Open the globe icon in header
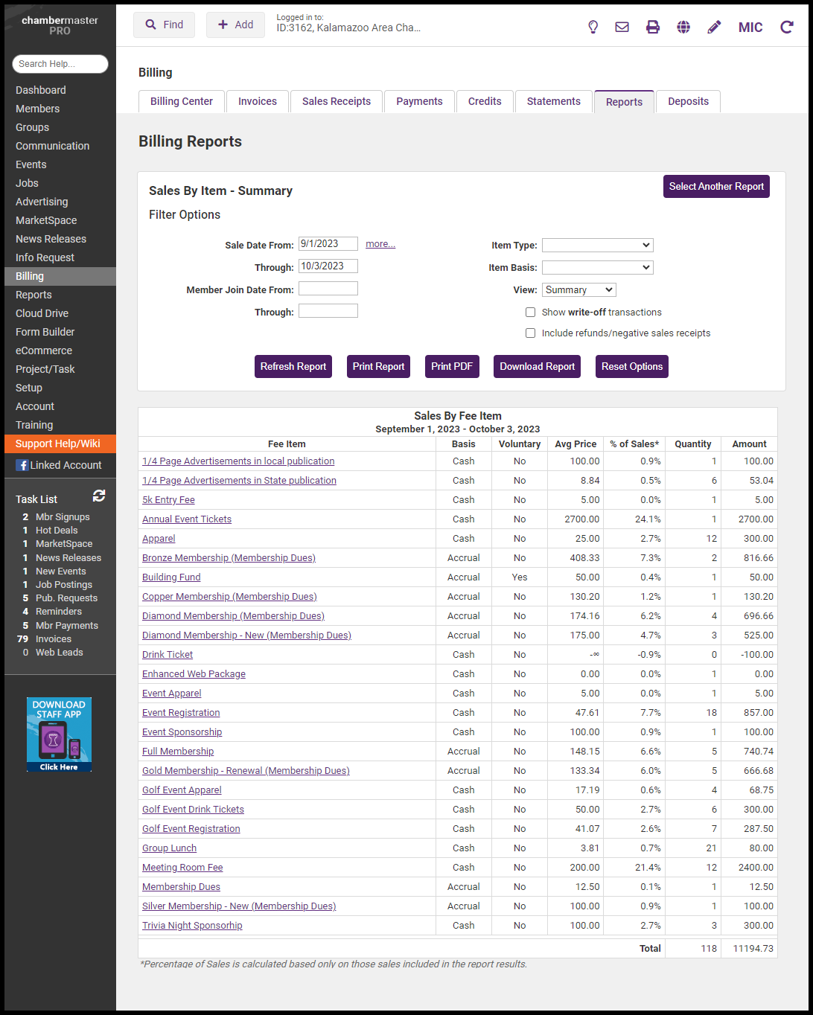Image resolution: width=813 pixels, height=1015 pixels. (x=683, y=27)
